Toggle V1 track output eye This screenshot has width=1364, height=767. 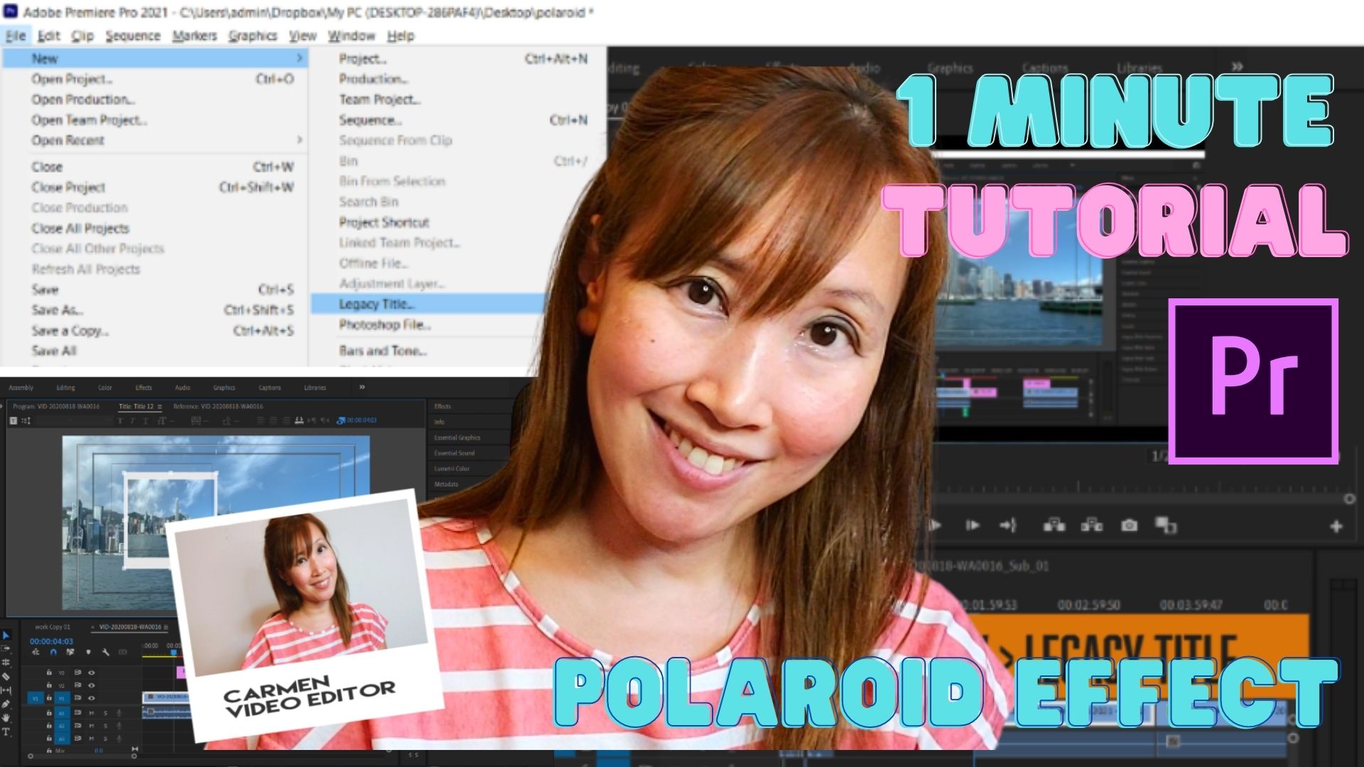91,699
